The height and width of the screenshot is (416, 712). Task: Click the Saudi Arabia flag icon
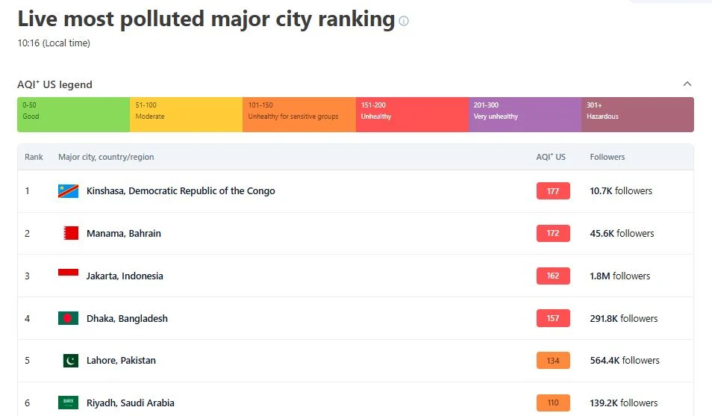pos(68,403)
